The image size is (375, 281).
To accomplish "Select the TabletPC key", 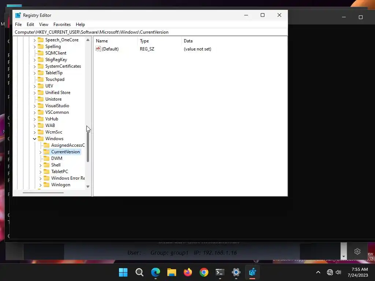I will point(60,171).
